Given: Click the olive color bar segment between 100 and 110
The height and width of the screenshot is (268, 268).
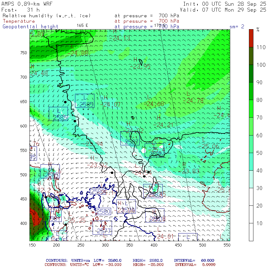Looking at the screenshot, I should (251, 56).
